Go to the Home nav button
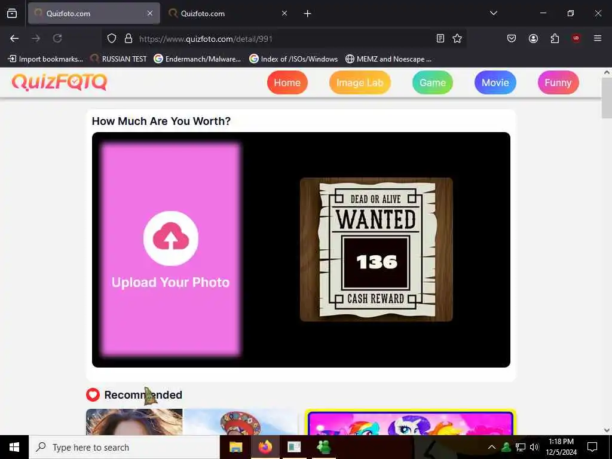Screen dimensions: 612x459 (287, 82)
